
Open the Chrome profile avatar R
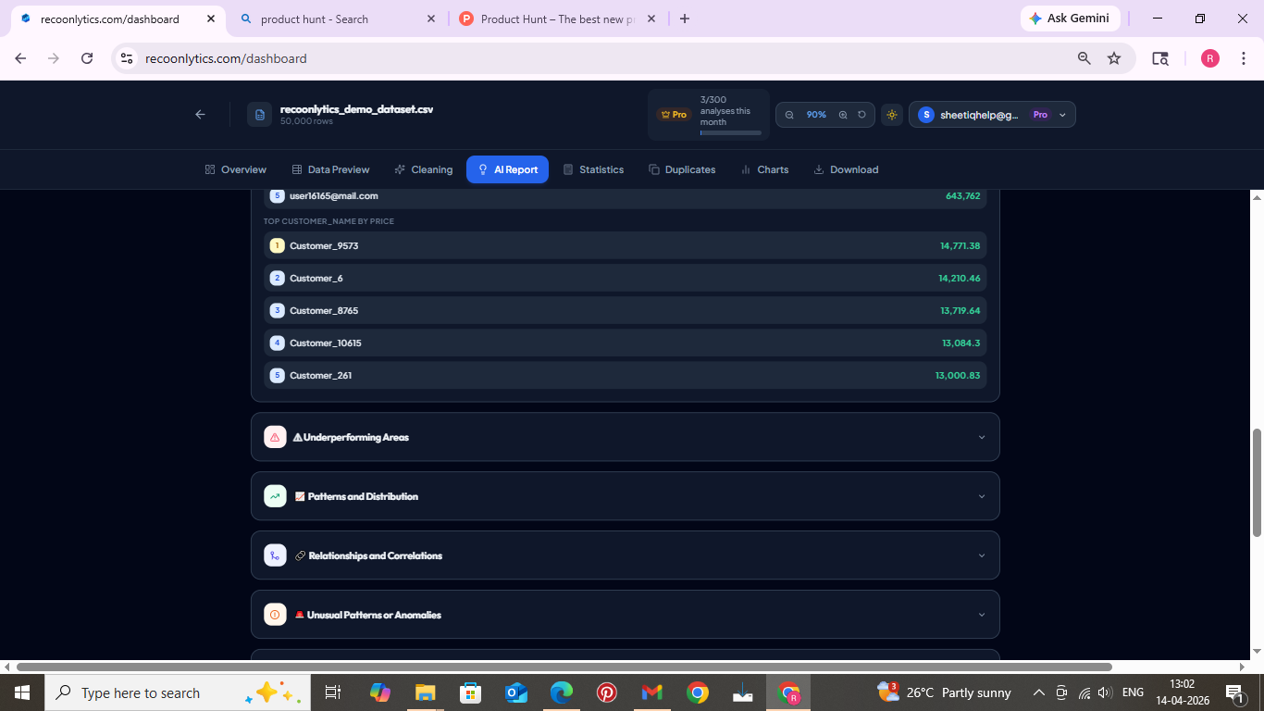coord(1210,58)
